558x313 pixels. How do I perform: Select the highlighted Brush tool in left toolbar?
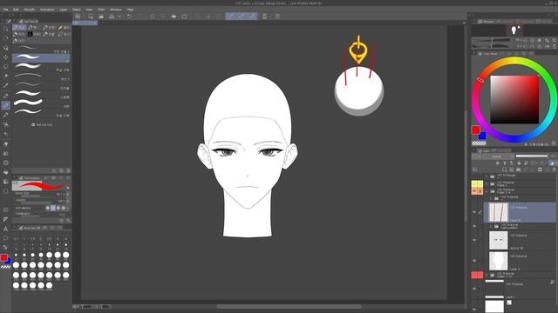6,105
